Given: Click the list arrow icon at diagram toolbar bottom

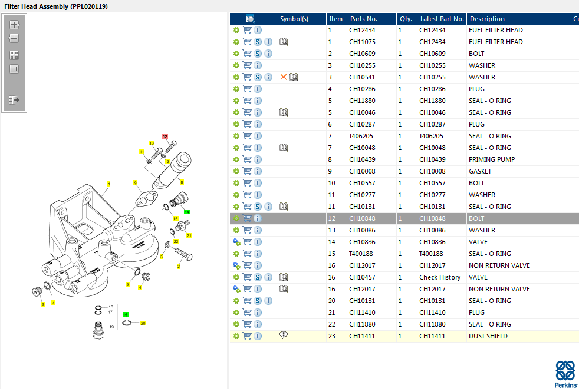Looking at the screenshot, I should [x=14, y=100].
